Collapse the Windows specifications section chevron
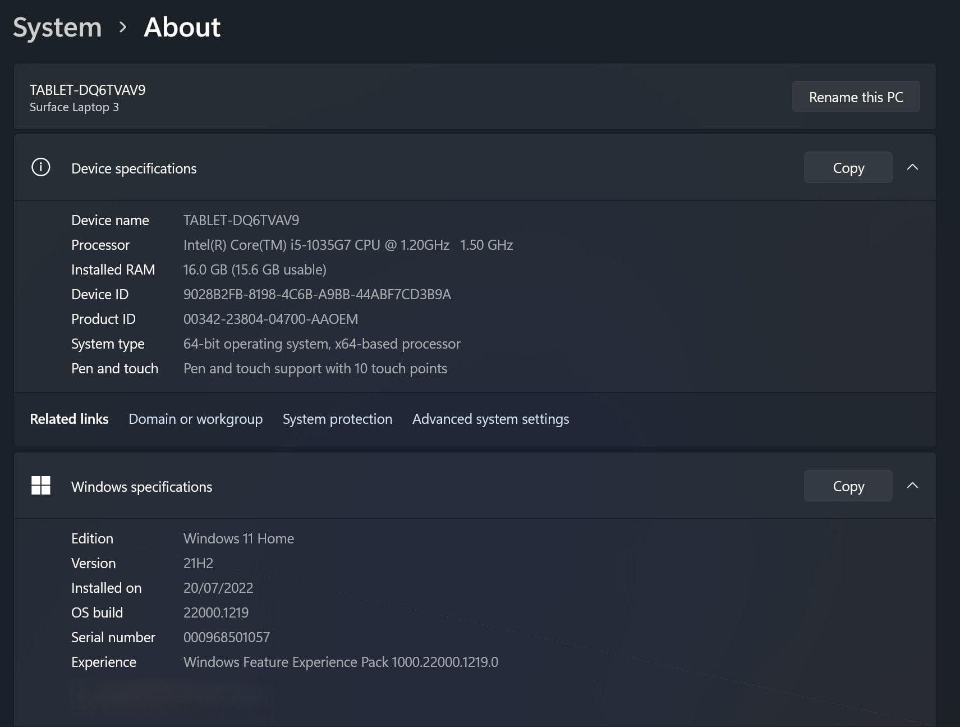The height and width of the screenshot is (727, 960). 912,486
